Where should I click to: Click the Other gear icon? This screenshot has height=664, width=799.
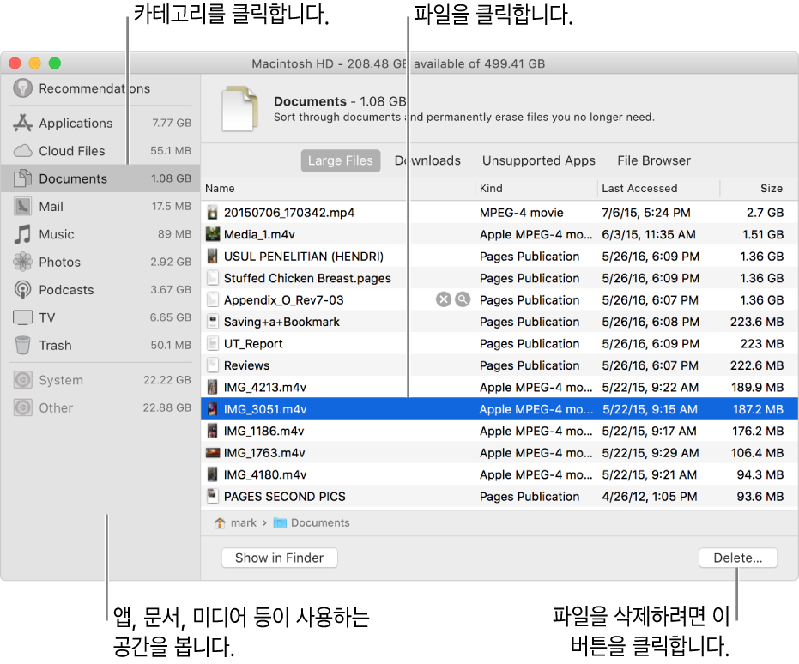tap(22, 407)
